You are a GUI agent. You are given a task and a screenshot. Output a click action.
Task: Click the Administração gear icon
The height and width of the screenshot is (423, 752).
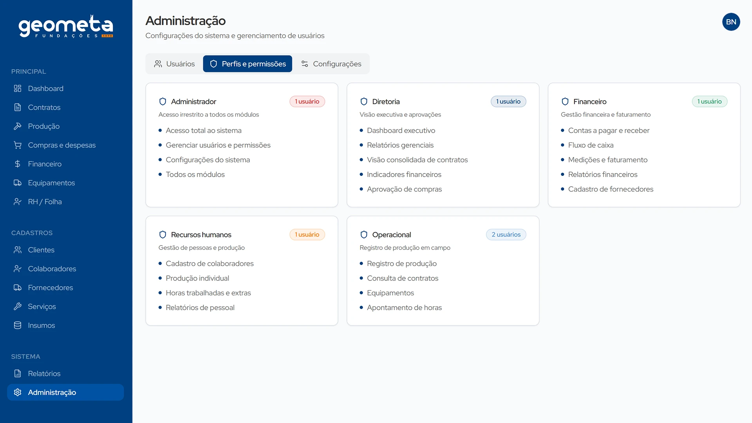tap(18, 392)
